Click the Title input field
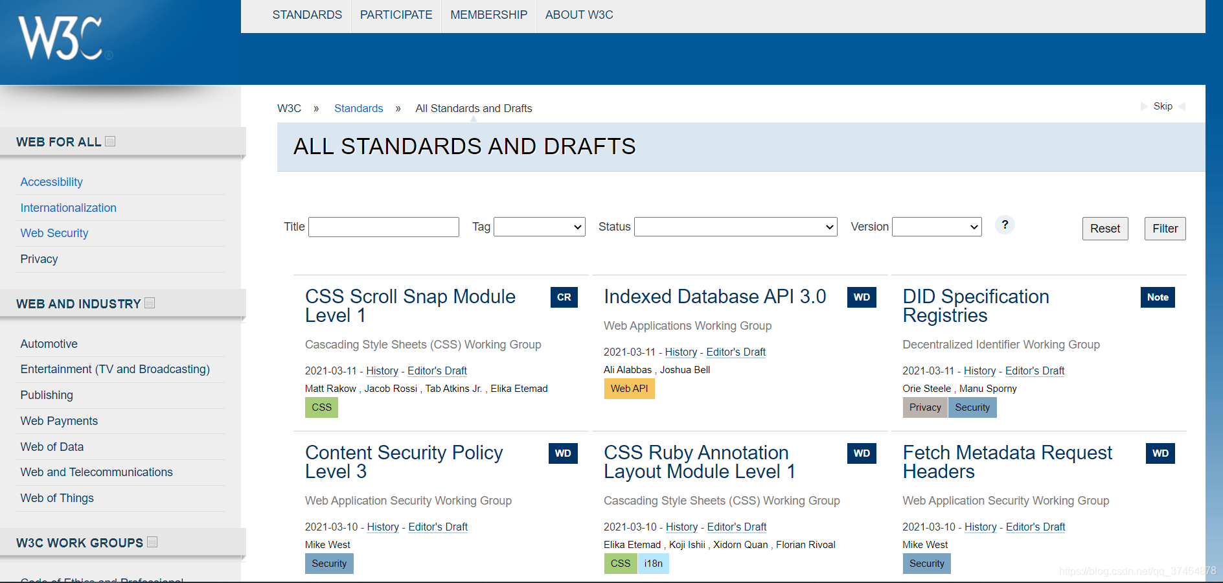The image size is (1223, 583). pyautogui.click(x=383, y=227)
